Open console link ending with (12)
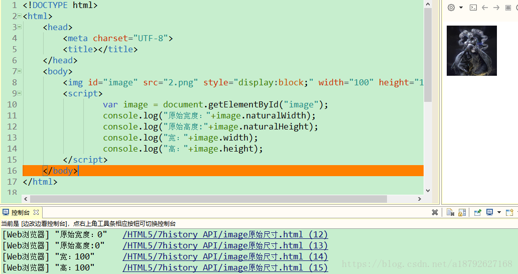Viewport: 518px width, 274px height. pyautogui.click(x=225, y=234)
